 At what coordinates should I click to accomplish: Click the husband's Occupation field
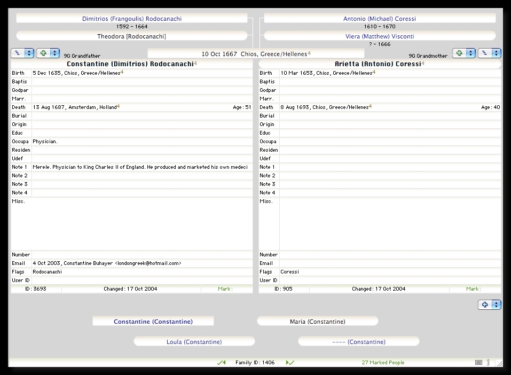[141, 142]
